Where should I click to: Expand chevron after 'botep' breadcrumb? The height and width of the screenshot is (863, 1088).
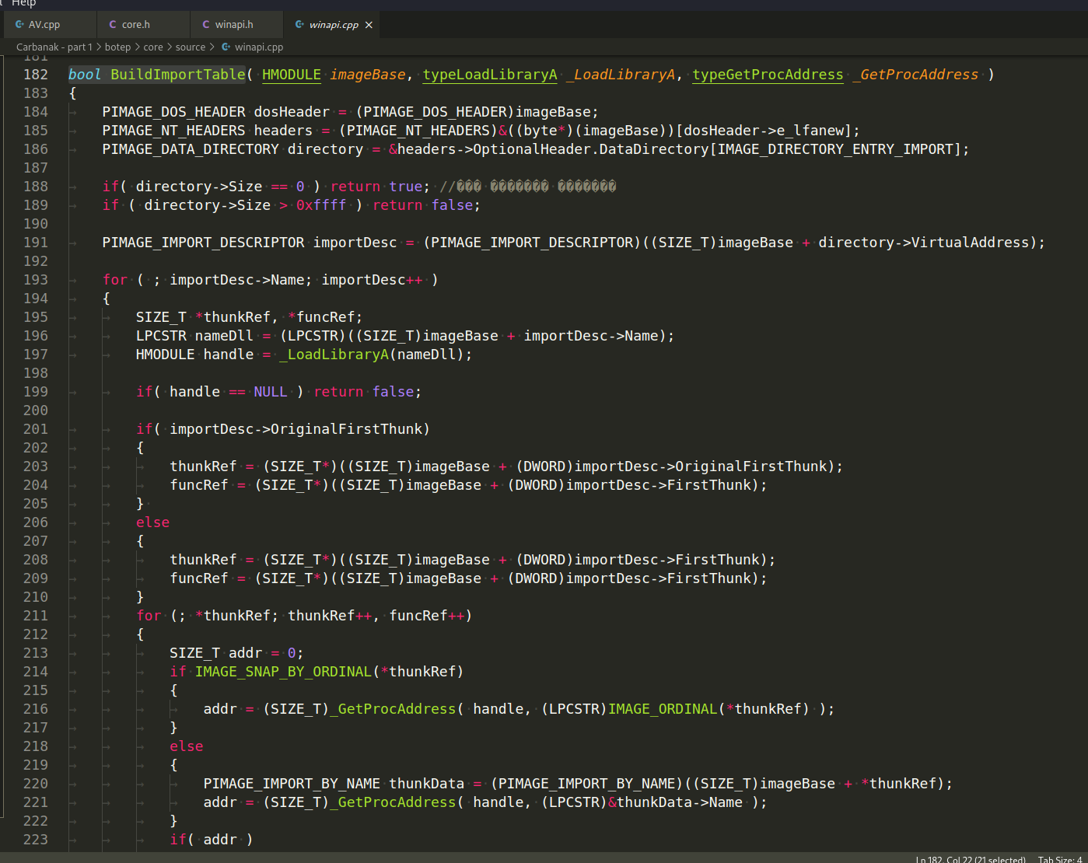pos(138,47)
